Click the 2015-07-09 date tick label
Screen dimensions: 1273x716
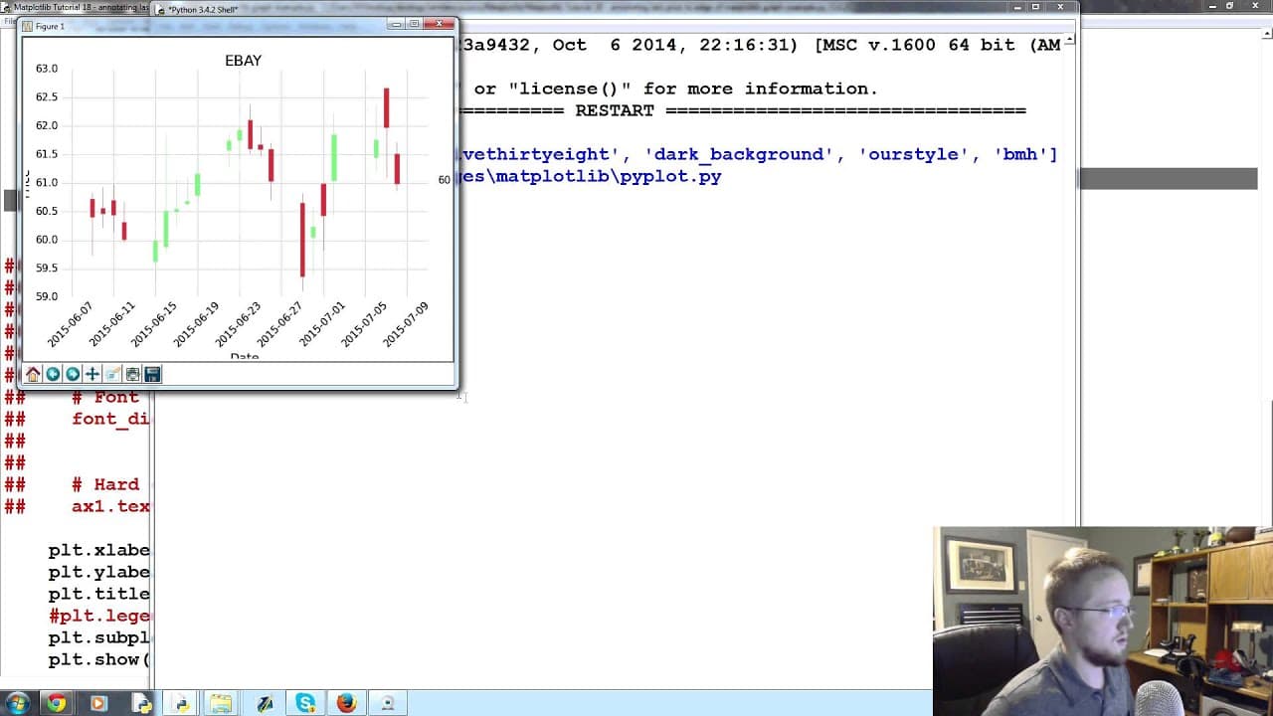pos(406,324)
